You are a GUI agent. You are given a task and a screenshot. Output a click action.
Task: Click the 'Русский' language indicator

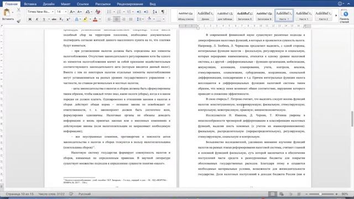(85, 194)
